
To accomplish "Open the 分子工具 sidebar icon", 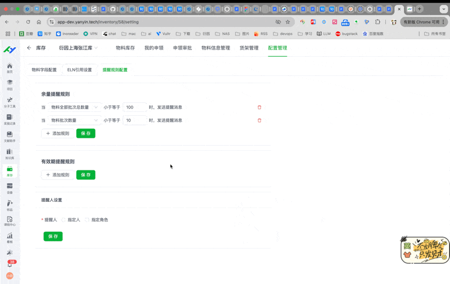I will pyautogui.click(x=10, y=101).
